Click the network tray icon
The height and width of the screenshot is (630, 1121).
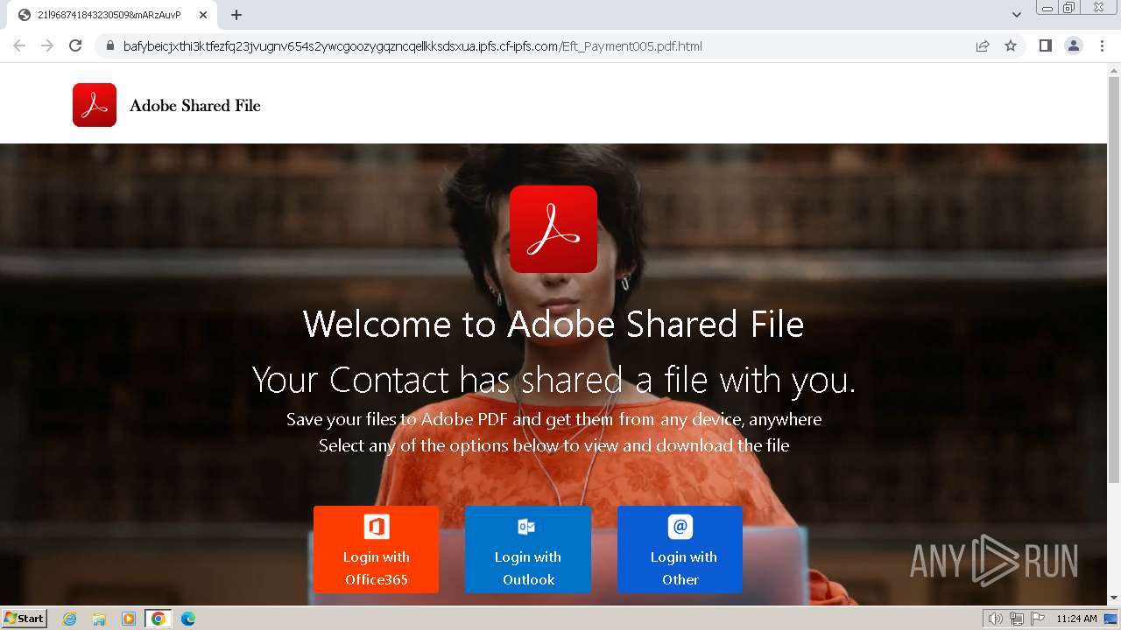(x=1017, y=619)
